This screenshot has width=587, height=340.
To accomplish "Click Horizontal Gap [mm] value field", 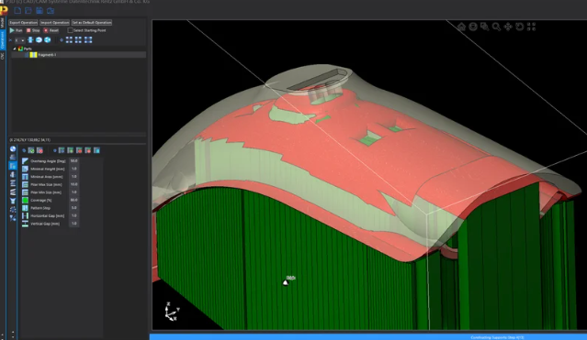I will point(74,215).
